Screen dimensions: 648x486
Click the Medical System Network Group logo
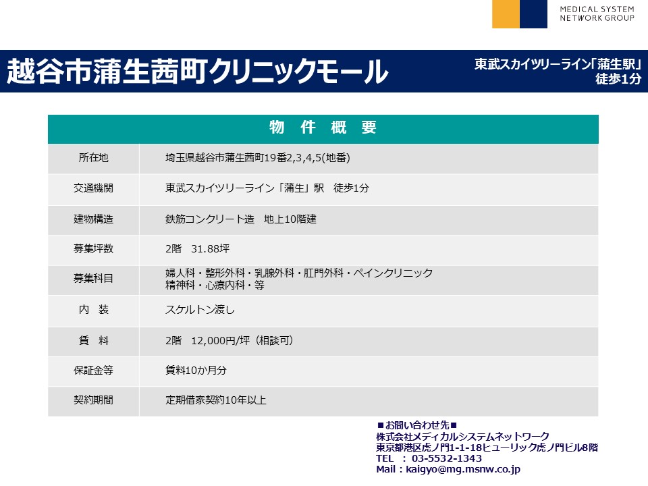coord(563,14)
